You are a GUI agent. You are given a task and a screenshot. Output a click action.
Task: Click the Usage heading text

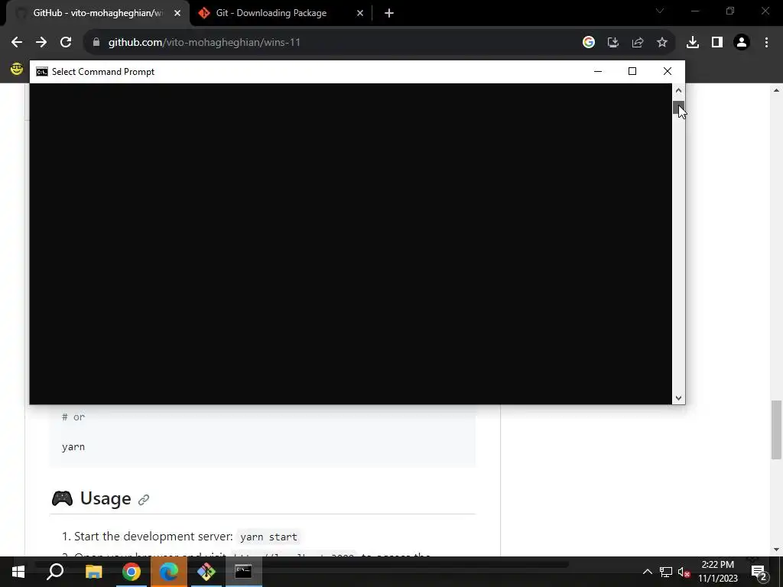[106, 498]
